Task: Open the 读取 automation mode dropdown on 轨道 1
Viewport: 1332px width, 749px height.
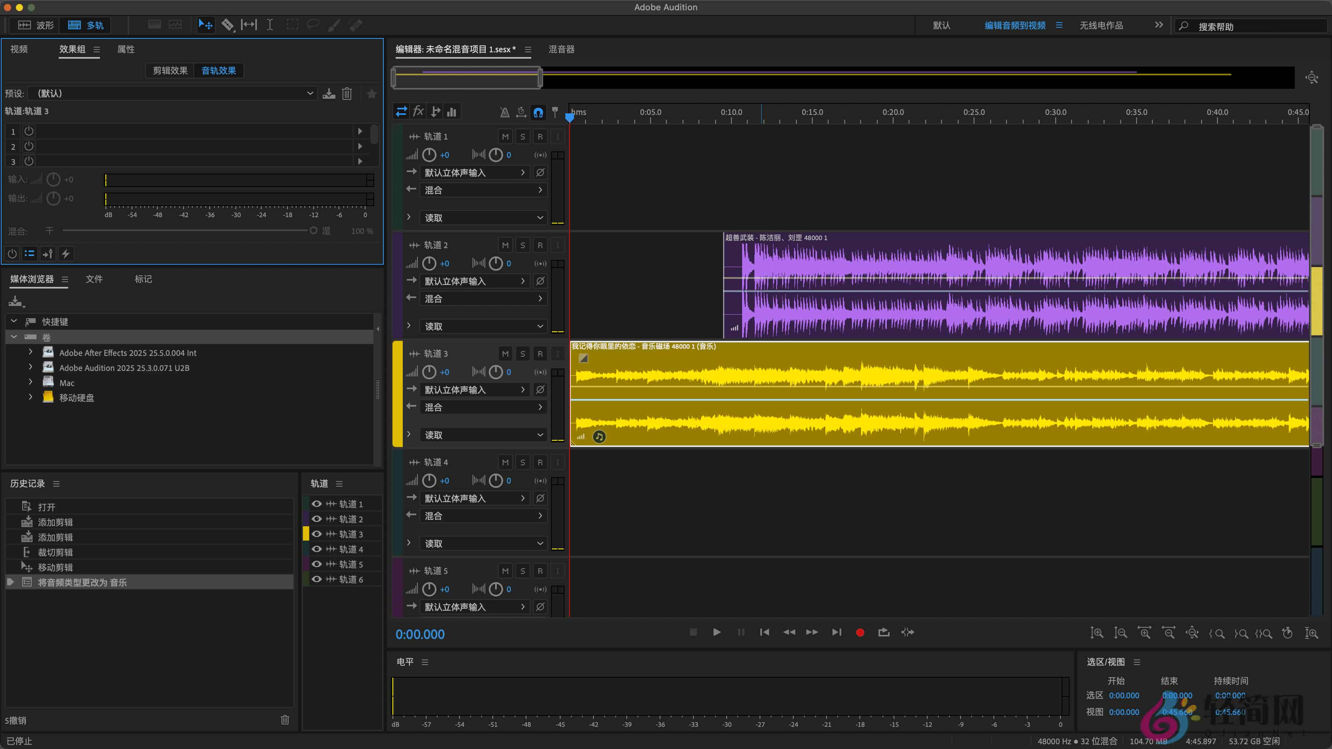Action: 482,217
